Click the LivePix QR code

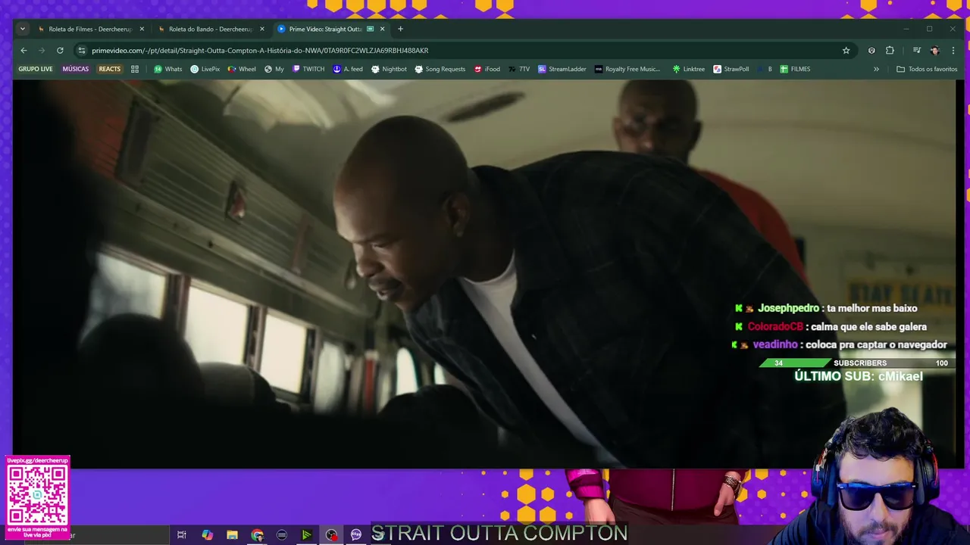tap(37, 493)
